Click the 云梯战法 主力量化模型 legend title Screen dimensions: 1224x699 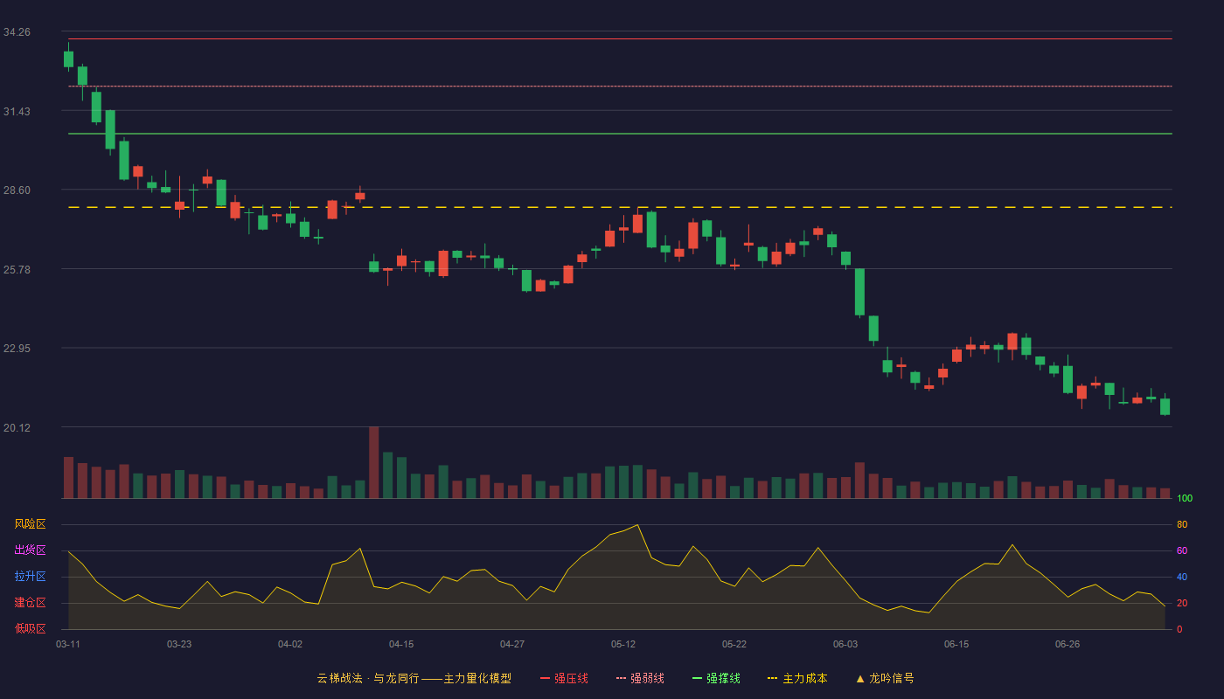[414, 678]
